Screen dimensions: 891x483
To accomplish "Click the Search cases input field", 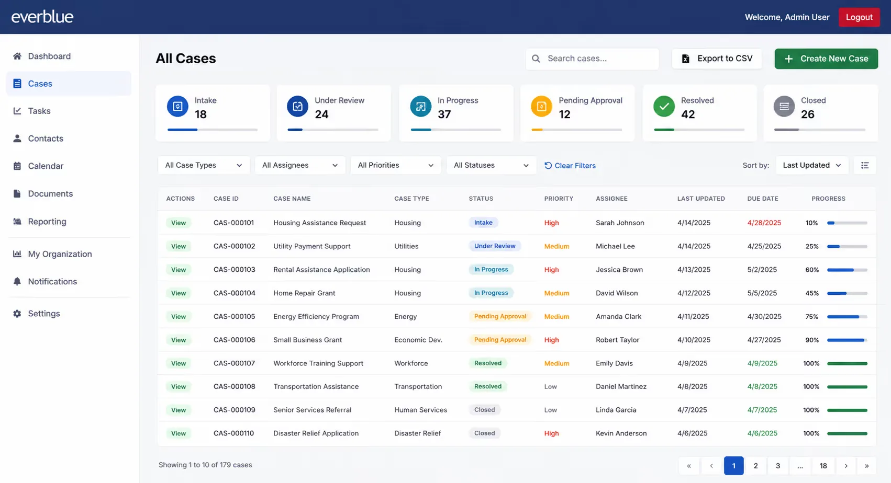I will [x=592, y=59].
